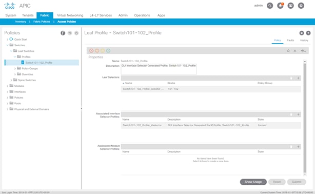The image size is (315, 194).
Task: Open the Operations menu tab
Action: click(x=142, y=15)
